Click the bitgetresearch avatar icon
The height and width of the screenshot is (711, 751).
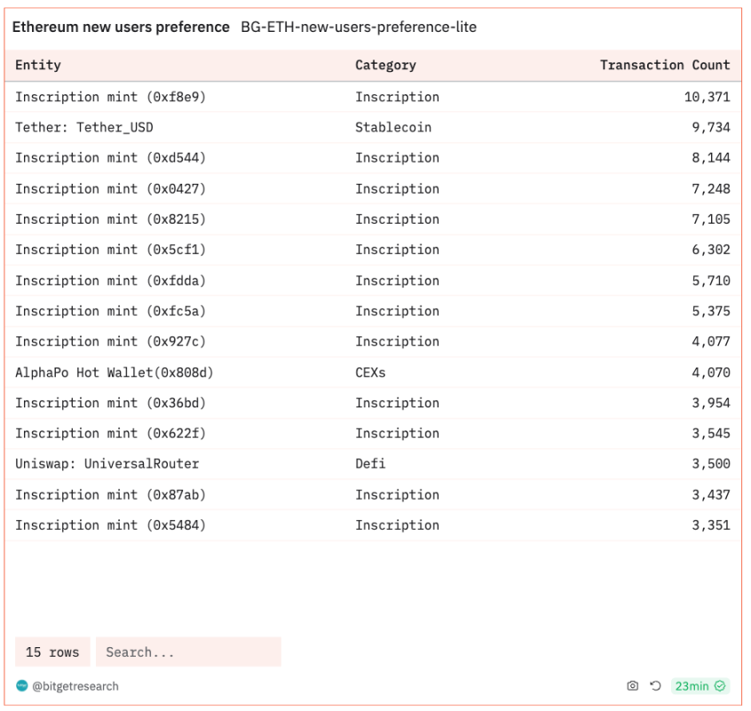(22, 685)
